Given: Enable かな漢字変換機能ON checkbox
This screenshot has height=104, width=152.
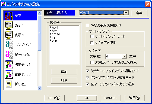Looking at the screenshot, I should [87, 26].
